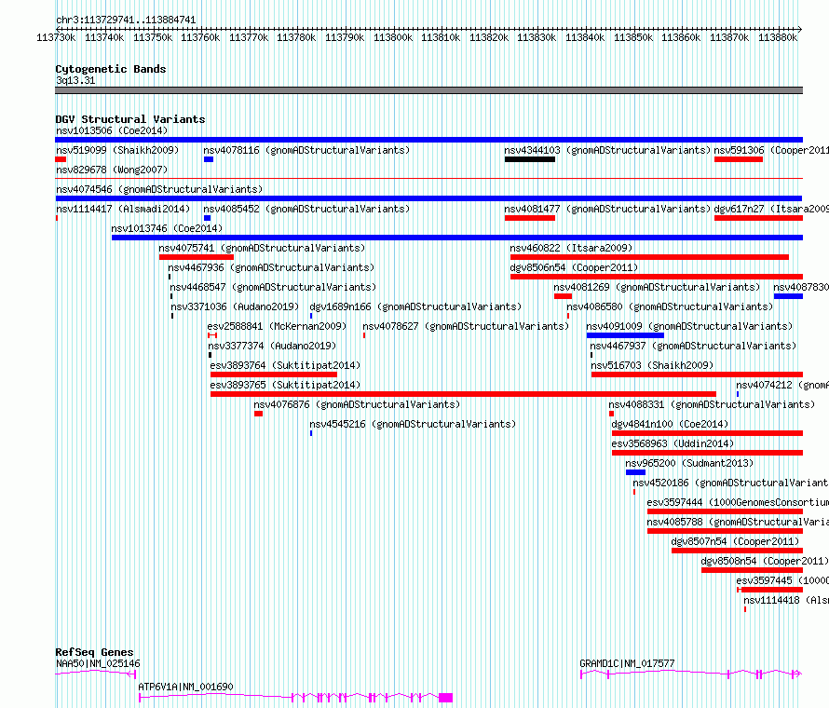Click nsv460822 (Itsara2009) label
The height and width of the screenshot is (708, 829).
coord(571,248)
